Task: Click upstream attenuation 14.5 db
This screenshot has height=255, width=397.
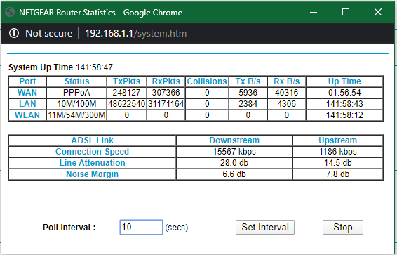Action: 338,163
